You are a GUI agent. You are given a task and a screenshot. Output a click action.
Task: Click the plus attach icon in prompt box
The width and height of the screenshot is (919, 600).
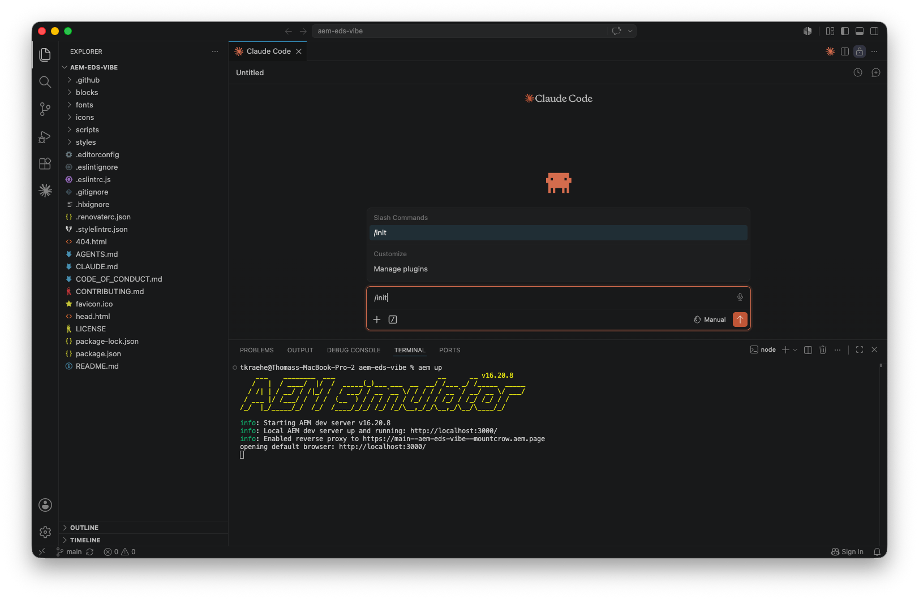(377, 320)
